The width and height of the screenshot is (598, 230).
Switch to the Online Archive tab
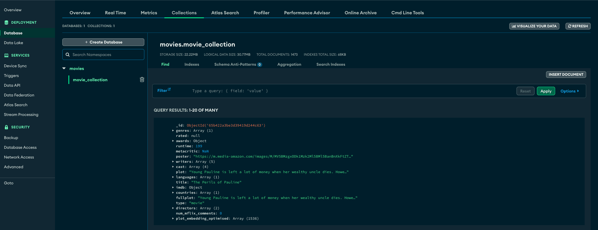(x=361, y=13)
